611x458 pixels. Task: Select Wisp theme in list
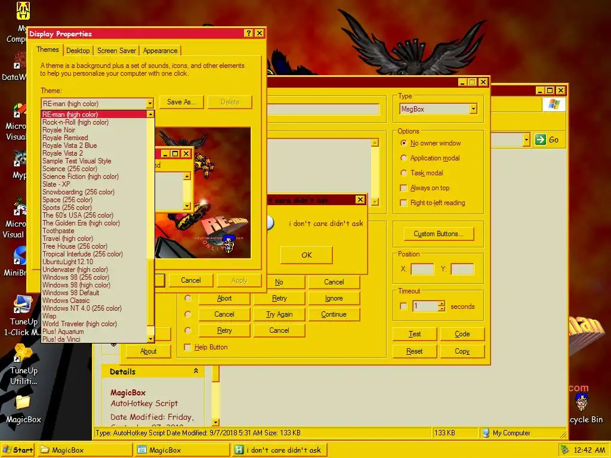click(x=49, y=316)
